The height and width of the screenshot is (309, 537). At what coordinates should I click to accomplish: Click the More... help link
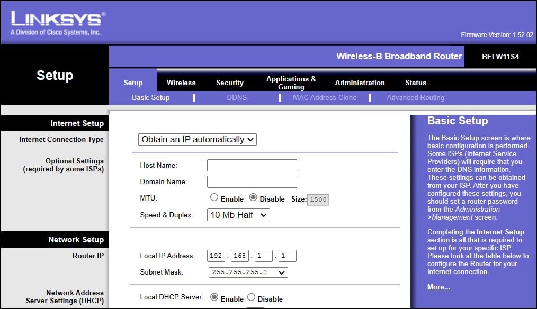pyautogui.click(x=438, y=287)
